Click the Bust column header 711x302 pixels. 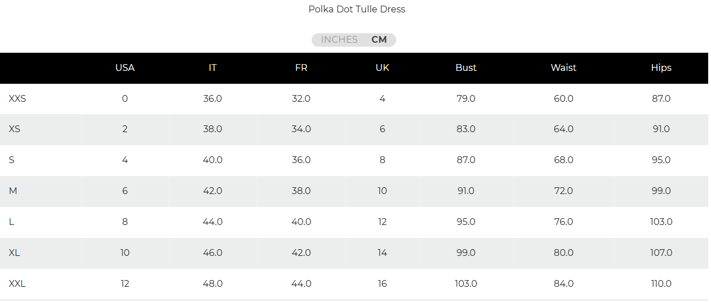[x=466, y=67]
